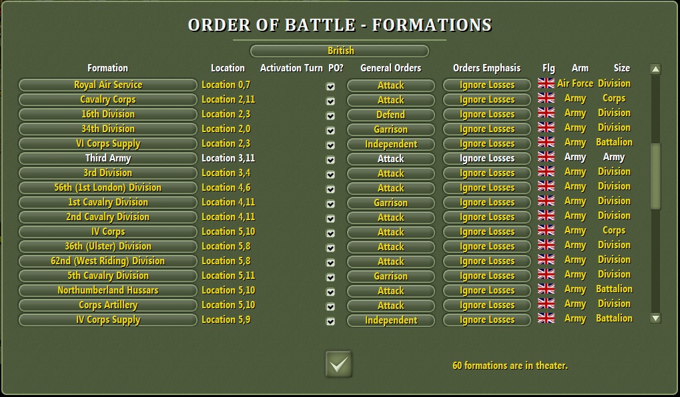
Task: Uncheck PO? for the Third Army
Action: tap(330, 158)
